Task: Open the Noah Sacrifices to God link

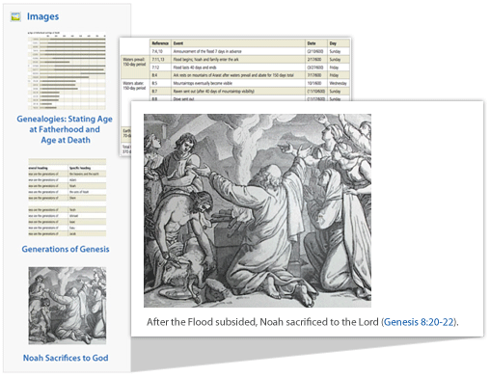Action: tap(66, 358)
